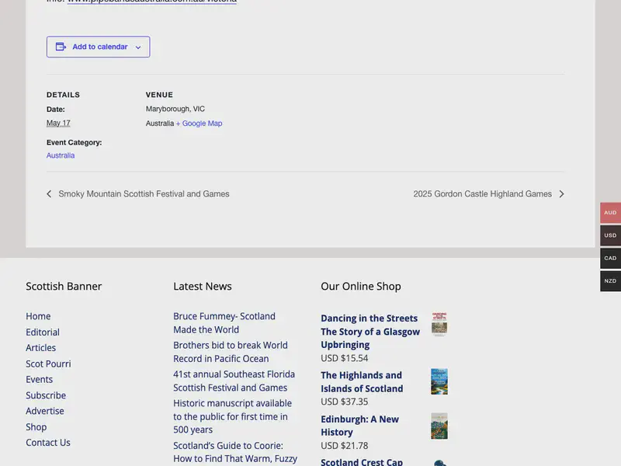Open the + Google Map link
This screenshot has height=466, width=621.
click(x=199, y=123)
